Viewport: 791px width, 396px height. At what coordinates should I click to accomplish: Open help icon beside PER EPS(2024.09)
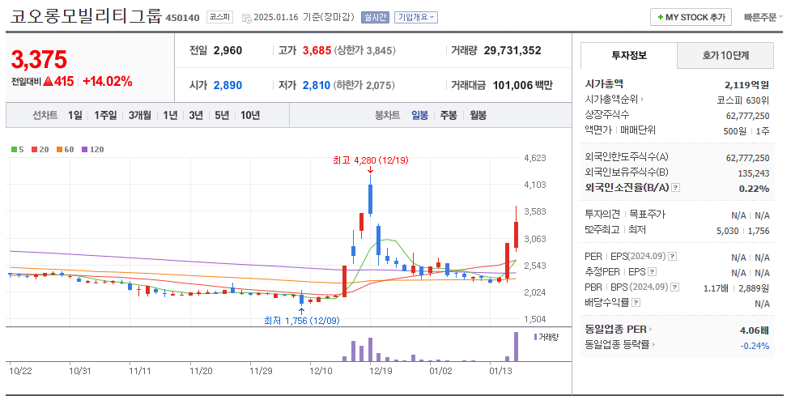pyautogui.click(x=673, y=256)
